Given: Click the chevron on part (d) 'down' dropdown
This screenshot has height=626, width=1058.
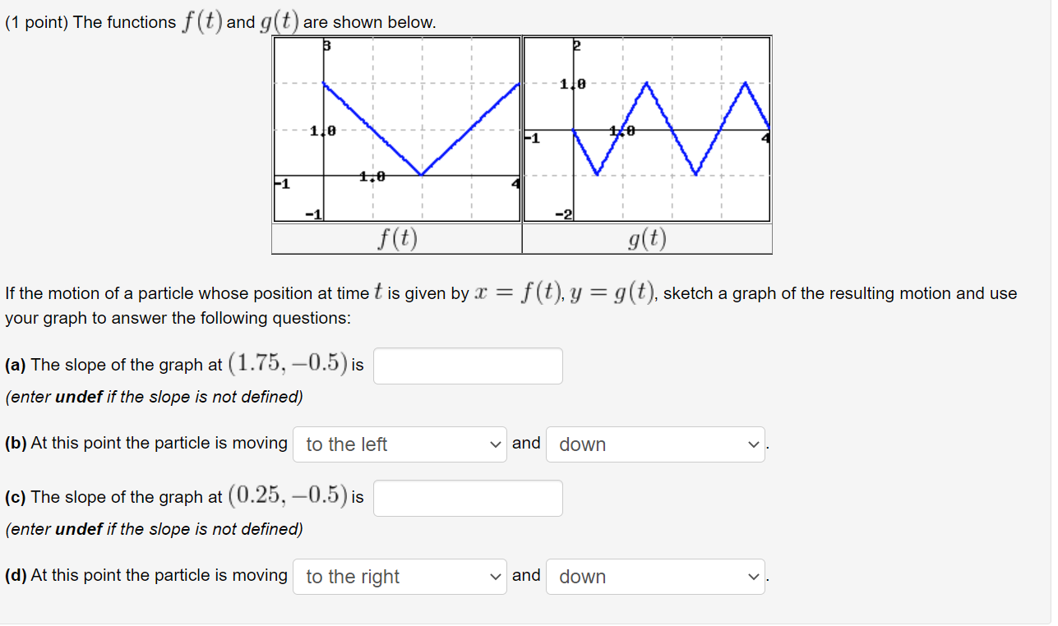Looking at the screenshot, I should [753, 576].
